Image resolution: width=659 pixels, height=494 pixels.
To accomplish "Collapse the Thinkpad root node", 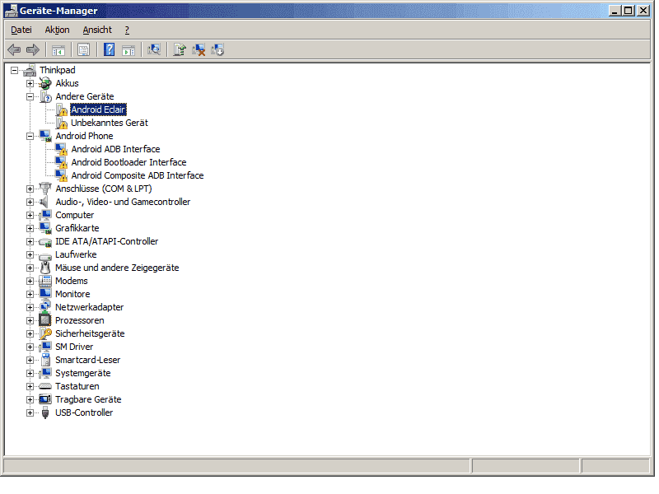I will tap(14, 70).
